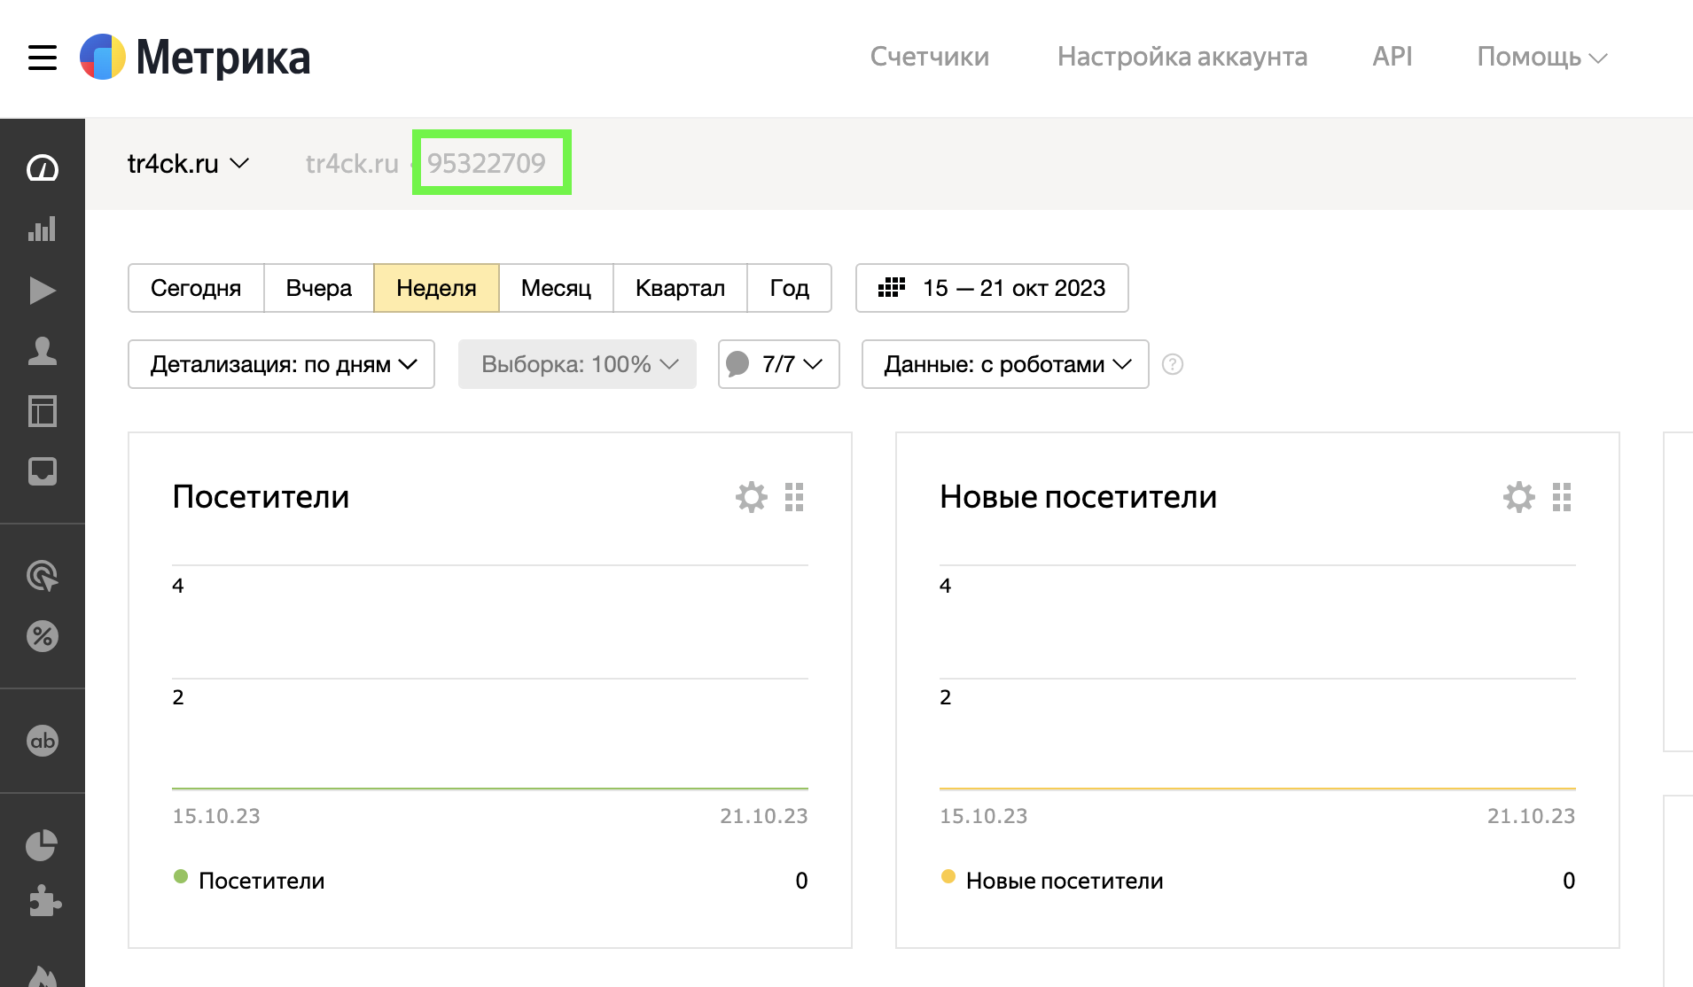Click the person silhouette sidebar icon
The width and height of the screenshot is (1693, 987).
[42, 351]
